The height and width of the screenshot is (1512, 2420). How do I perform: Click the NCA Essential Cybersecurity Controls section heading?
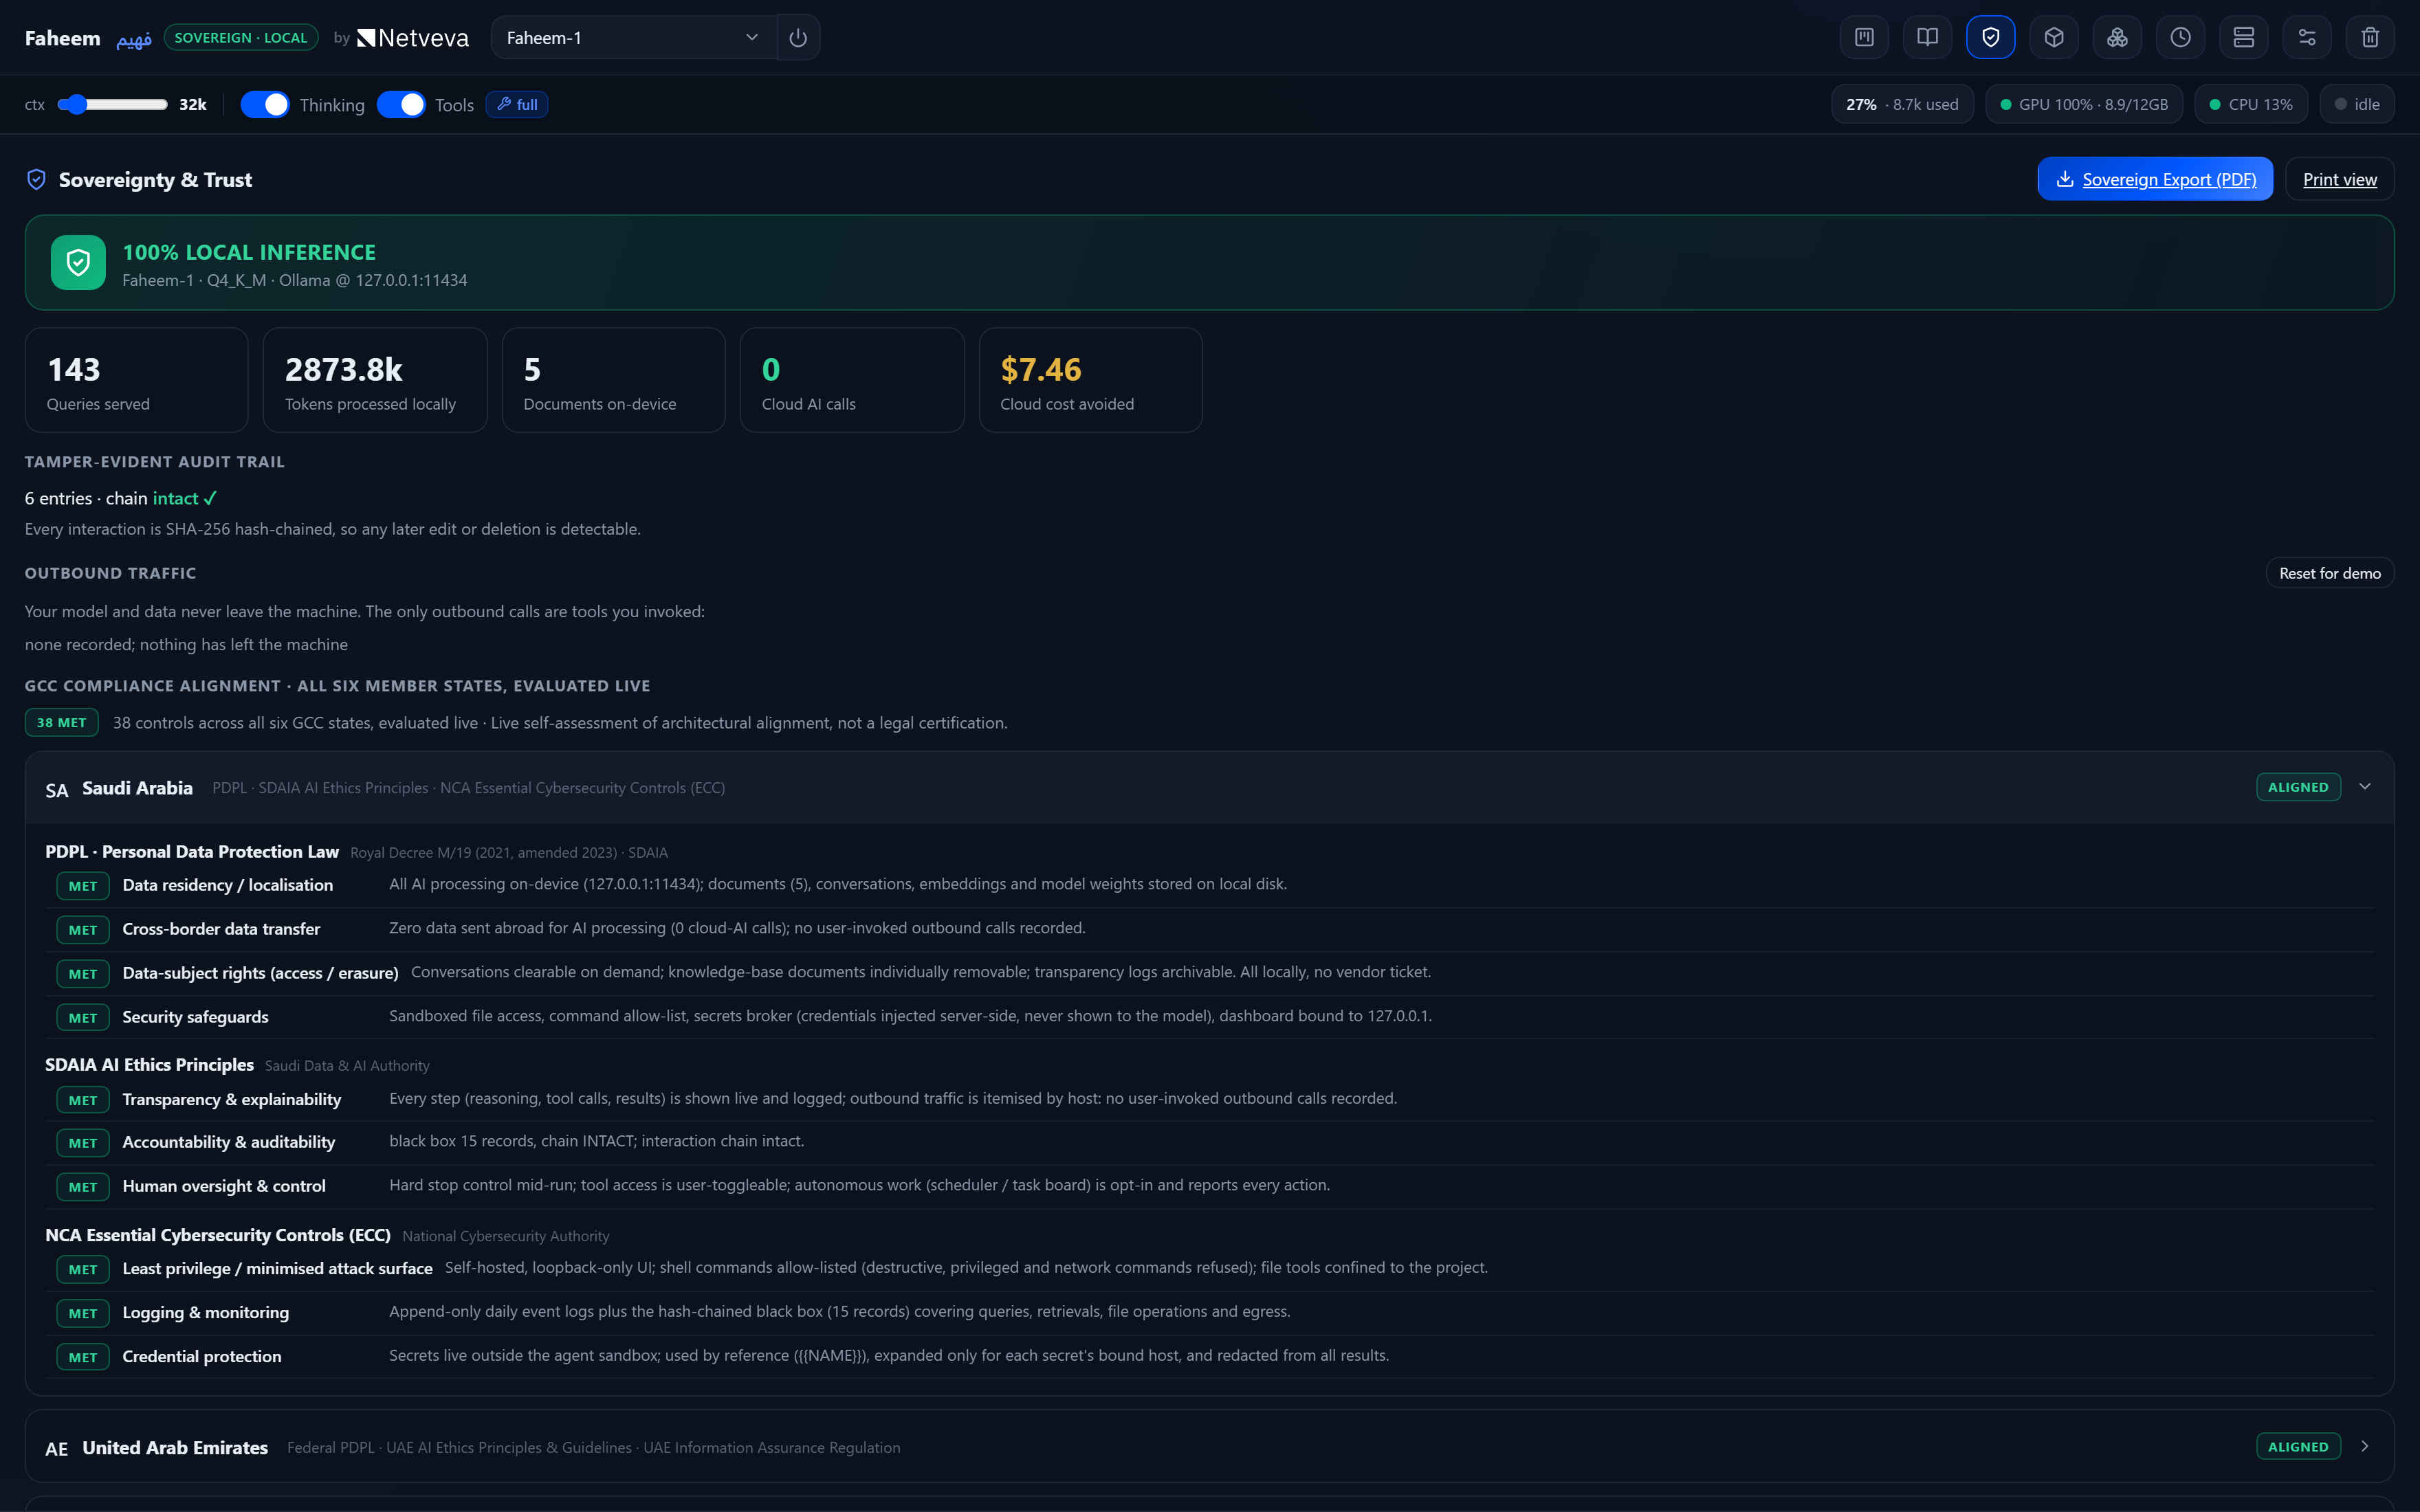tap(218, 1235)
